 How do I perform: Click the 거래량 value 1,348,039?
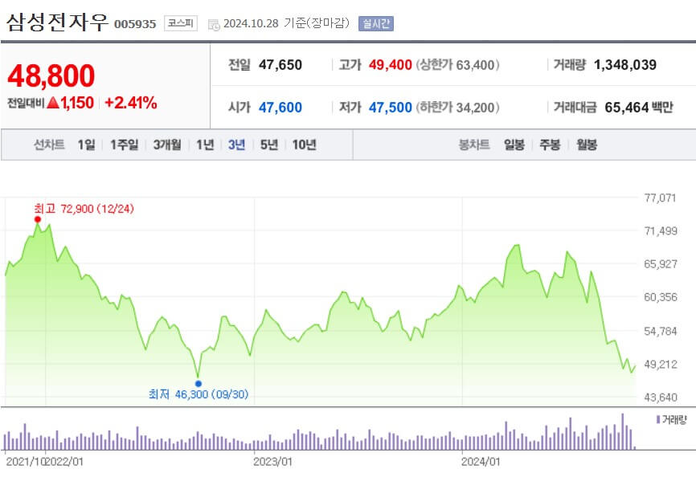coord(625,65)
